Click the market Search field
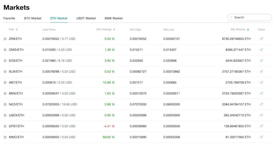The height and width of the screenshot is (144, 274). [250, 17]
